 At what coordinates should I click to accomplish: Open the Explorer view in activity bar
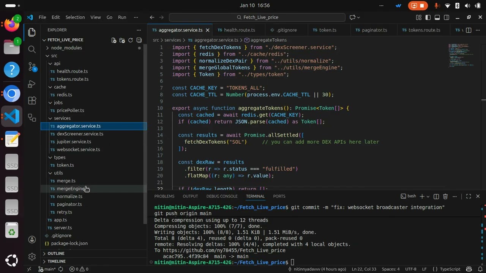tap(32, 32)
